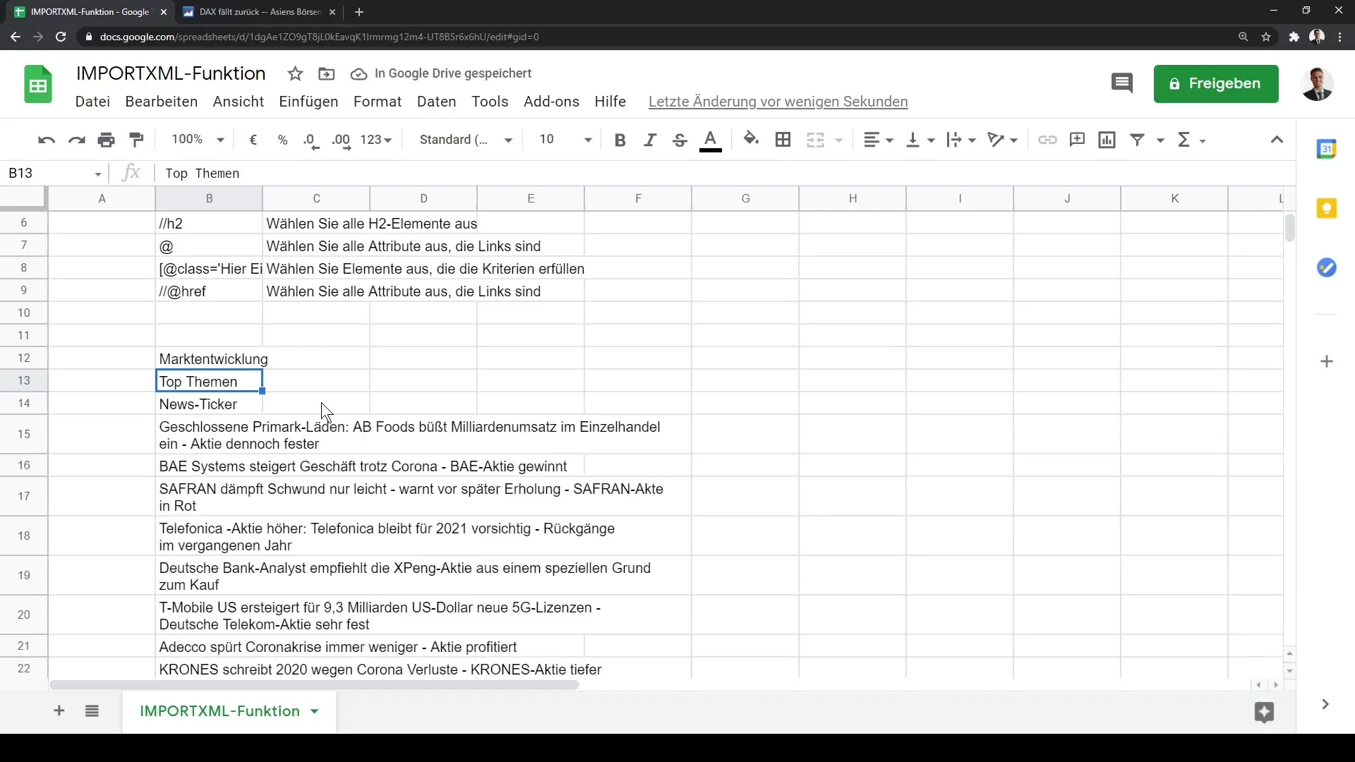
Task: Click the Freigeben share button
Action: [1216, 84]
